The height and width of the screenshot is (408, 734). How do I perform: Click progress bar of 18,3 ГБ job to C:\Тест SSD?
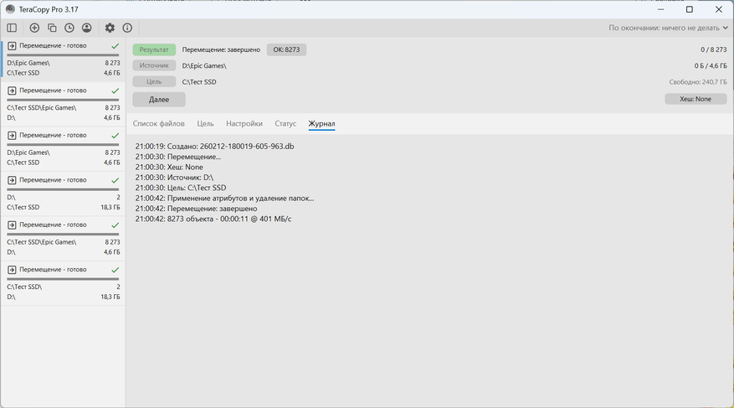[x=63, y=189]
